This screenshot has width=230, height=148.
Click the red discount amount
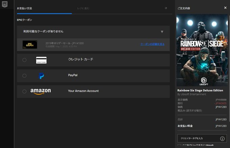pyautogui.click(x=221, y=103)
